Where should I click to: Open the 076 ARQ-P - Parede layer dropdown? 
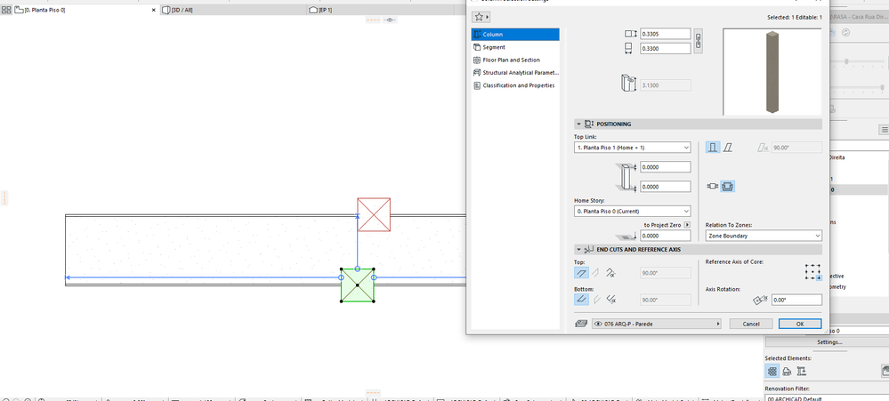(657, 324)
